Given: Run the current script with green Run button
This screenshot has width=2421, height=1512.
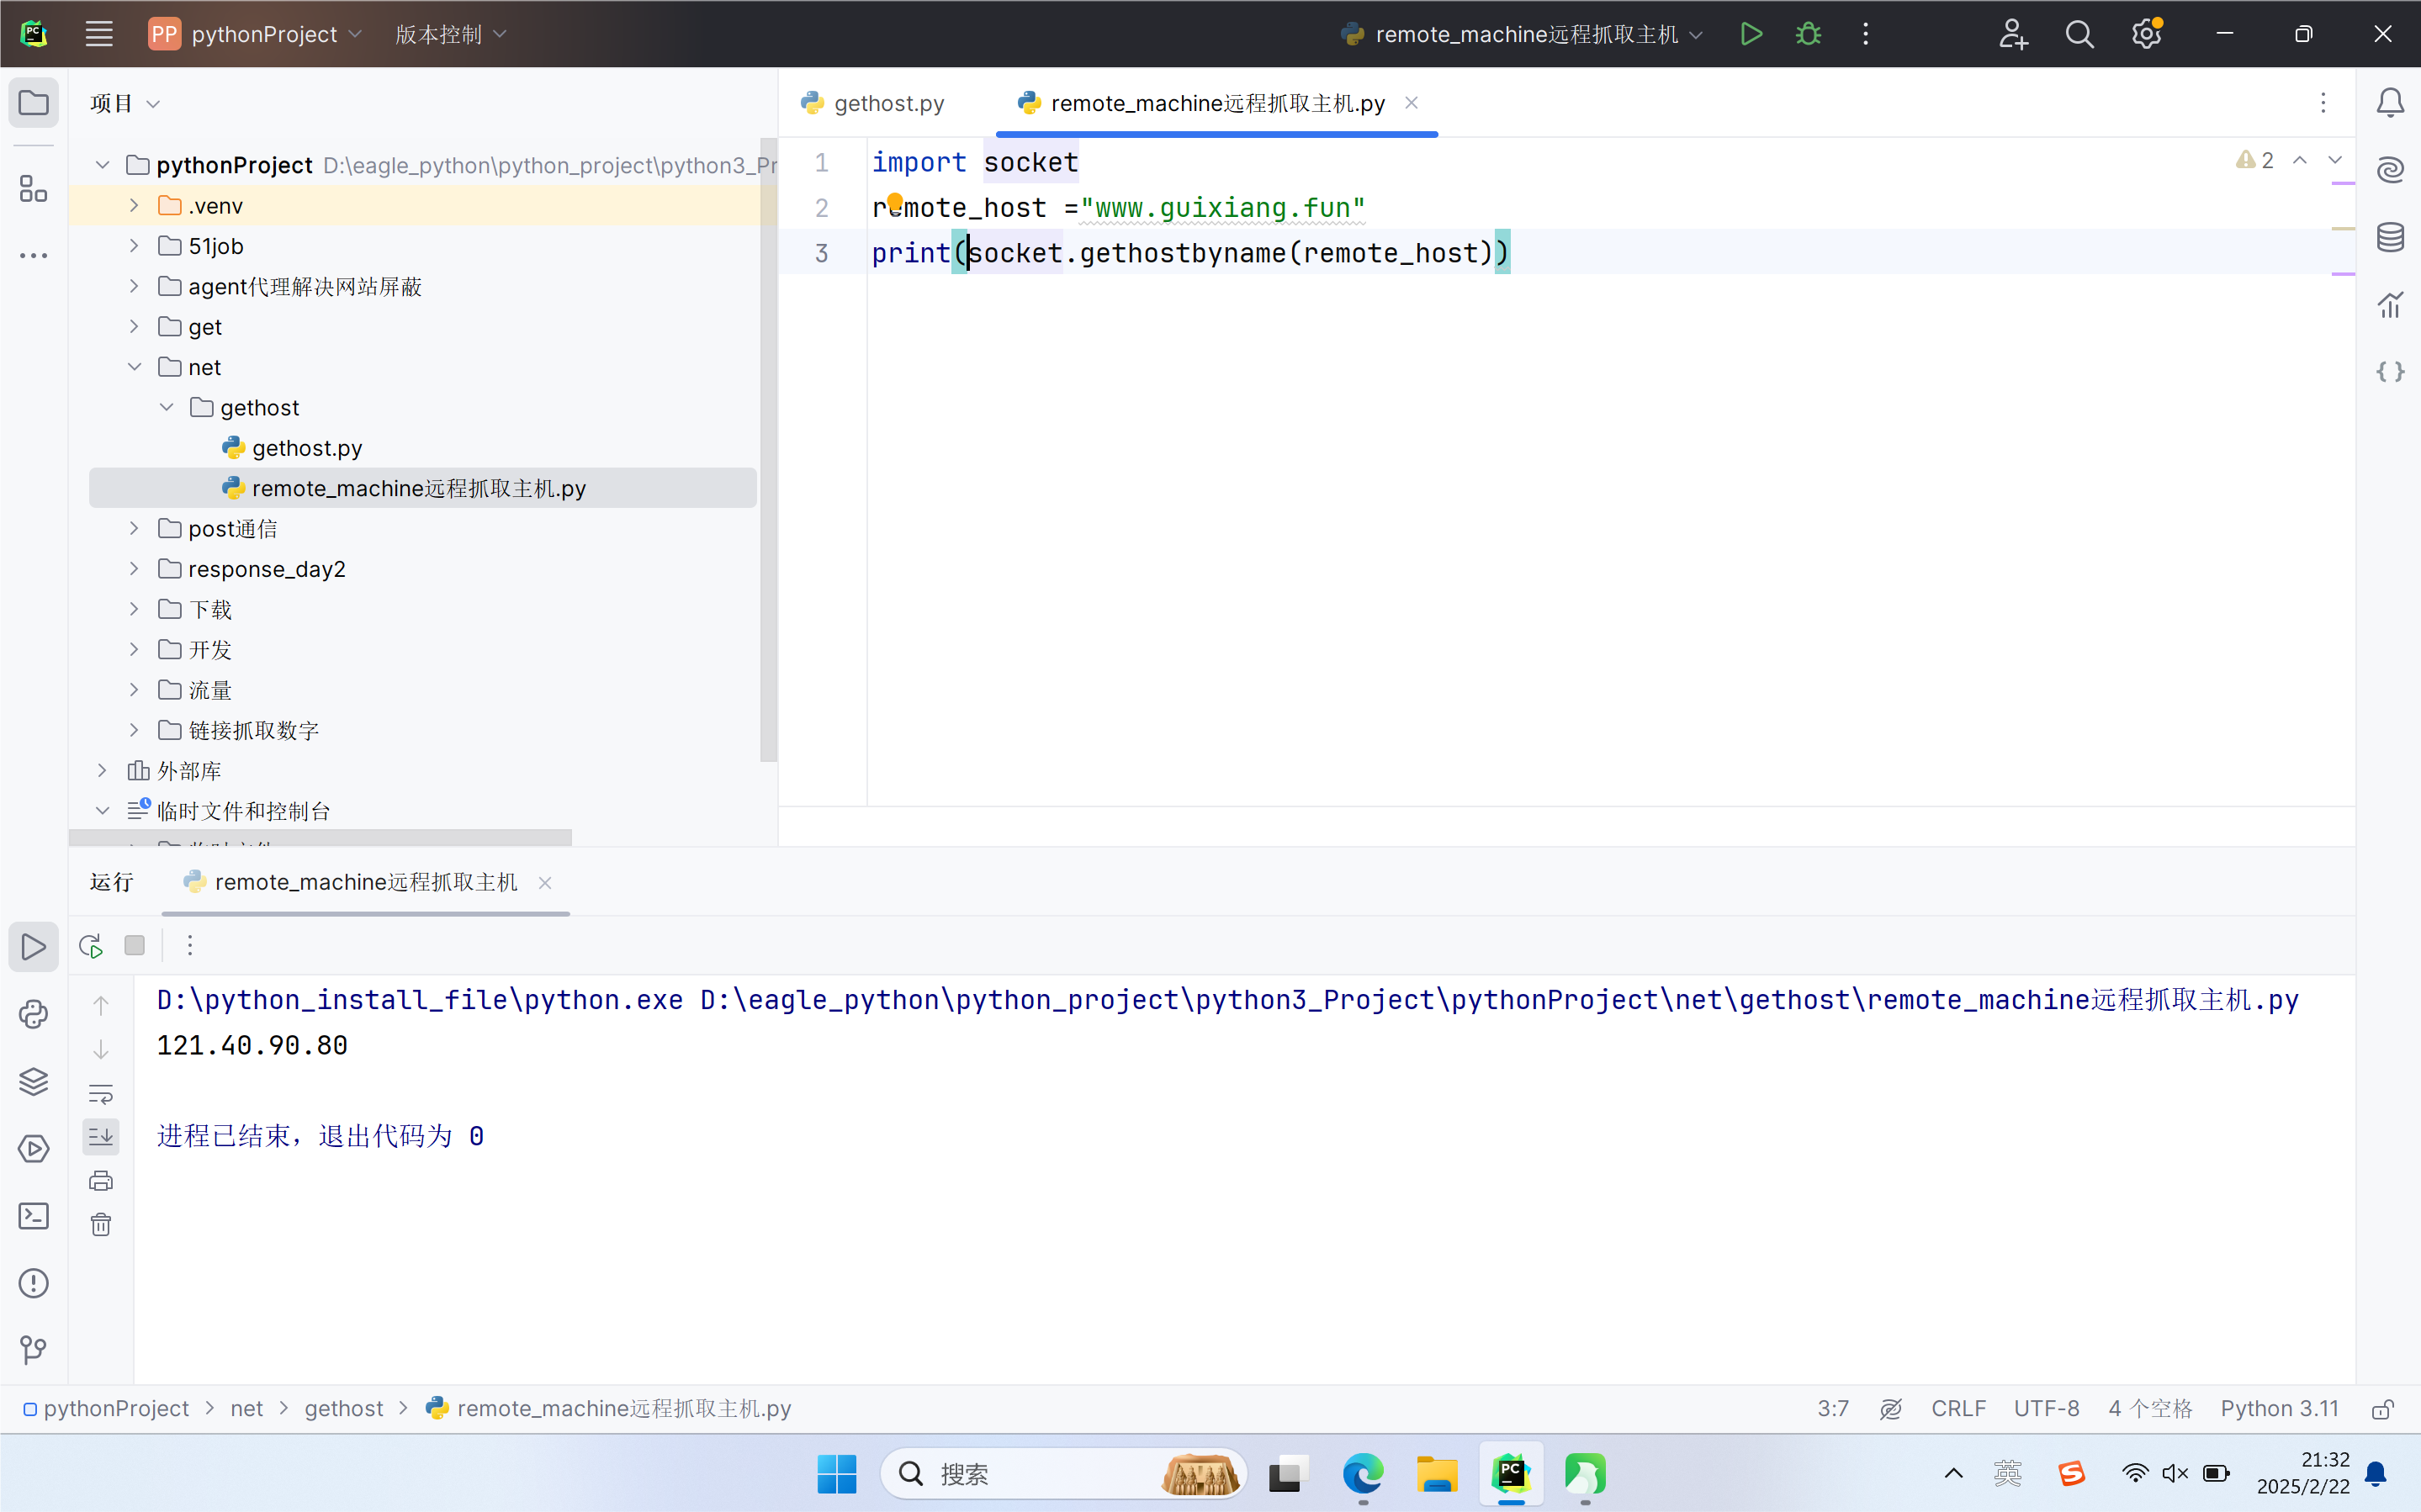Looking at the screenshot, I should (1750, 34).
